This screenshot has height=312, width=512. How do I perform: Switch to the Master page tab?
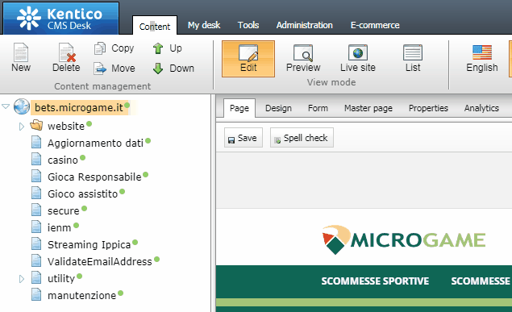click(x=368, y=108)
